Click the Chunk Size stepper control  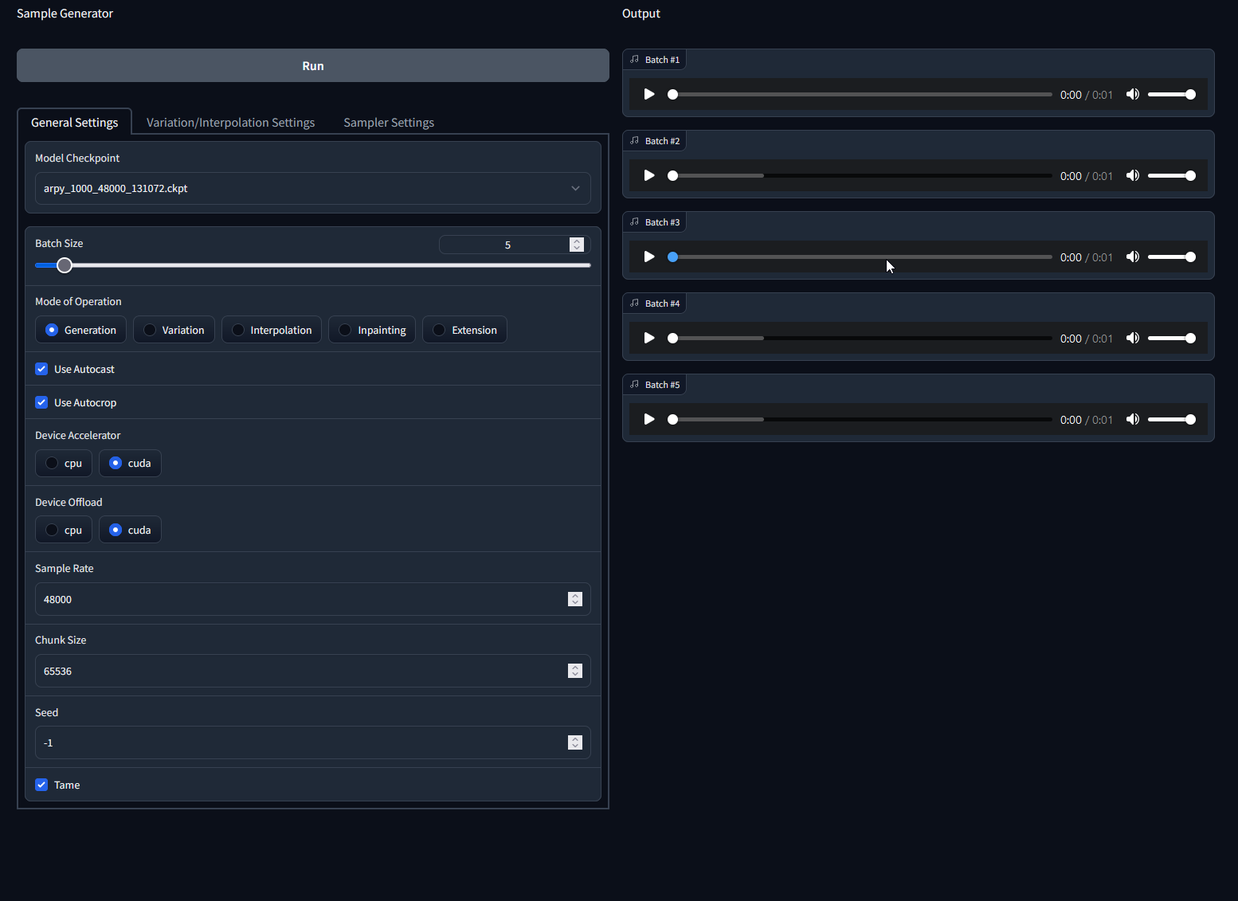574,670
